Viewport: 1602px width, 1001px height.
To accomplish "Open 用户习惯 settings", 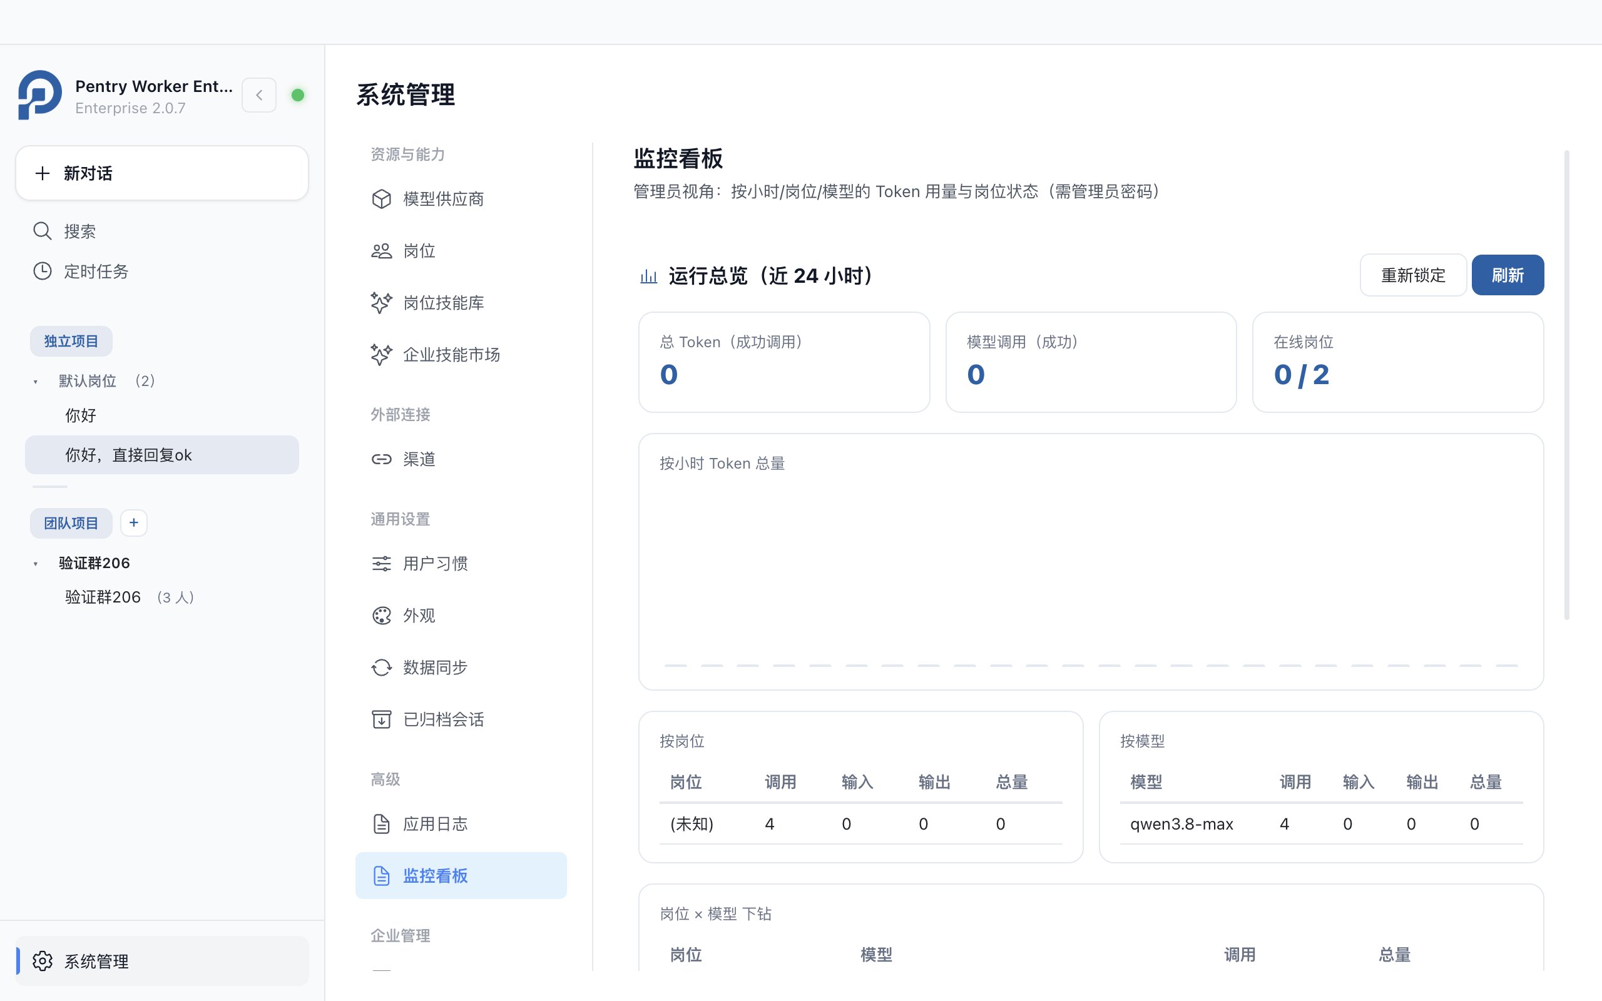I will point(461,564).
